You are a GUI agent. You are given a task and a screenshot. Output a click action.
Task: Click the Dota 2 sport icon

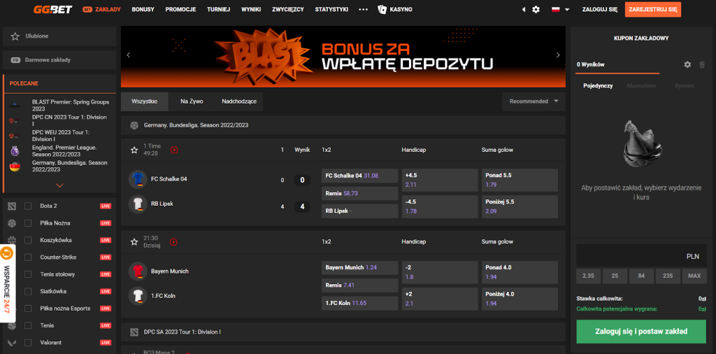tap(13, 206)
